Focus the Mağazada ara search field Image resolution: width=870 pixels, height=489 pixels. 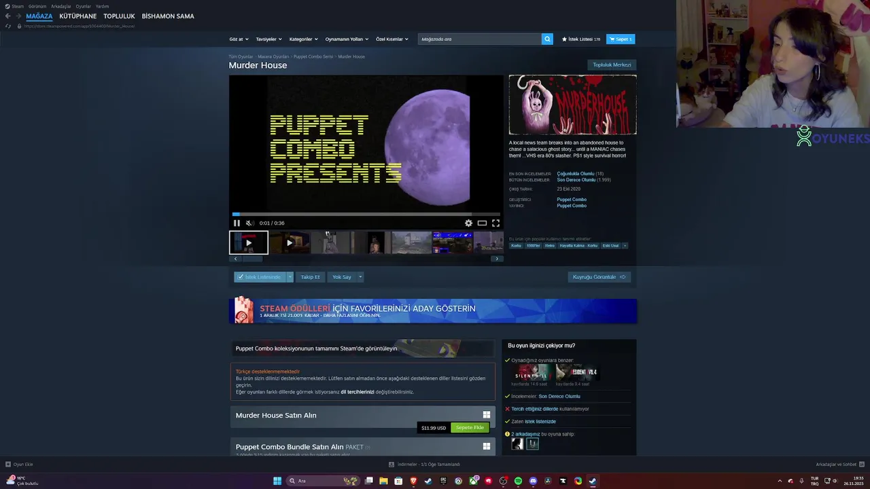click(x=480, y=39)
